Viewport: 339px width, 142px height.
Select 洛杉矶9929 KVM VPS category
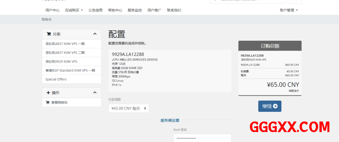click(x=61, y=62)
